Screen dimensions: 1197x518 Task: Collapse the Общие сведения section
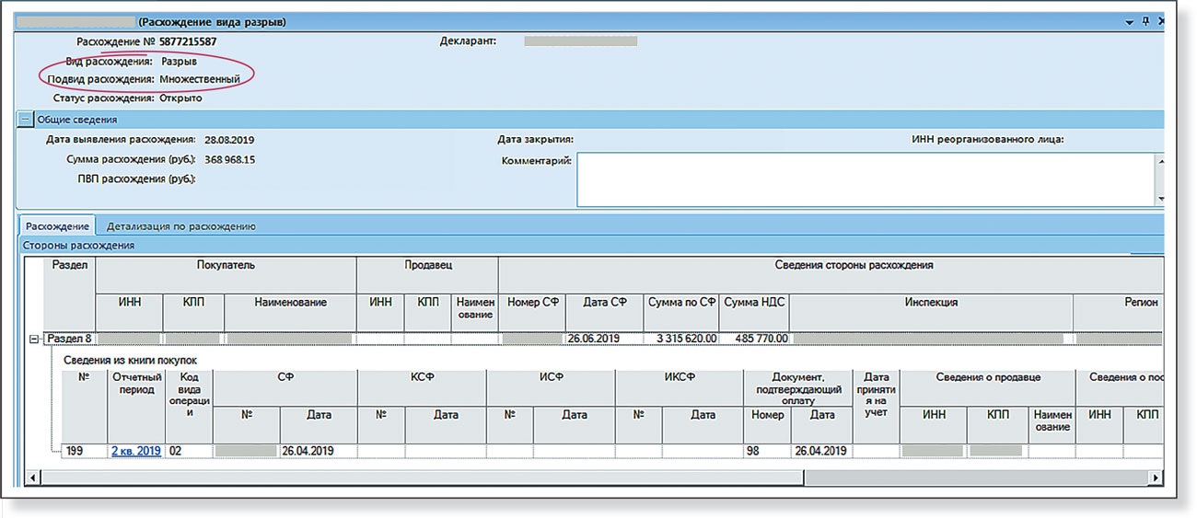tap(26, 120)
